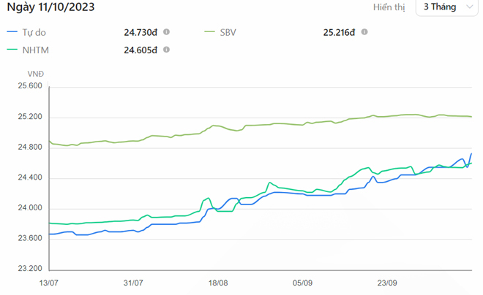Click the 23/09 x-axis date label

387,283
